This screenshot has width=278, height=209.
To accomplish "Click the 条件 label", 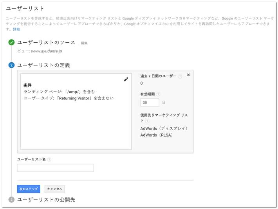I will click(27, 85).
